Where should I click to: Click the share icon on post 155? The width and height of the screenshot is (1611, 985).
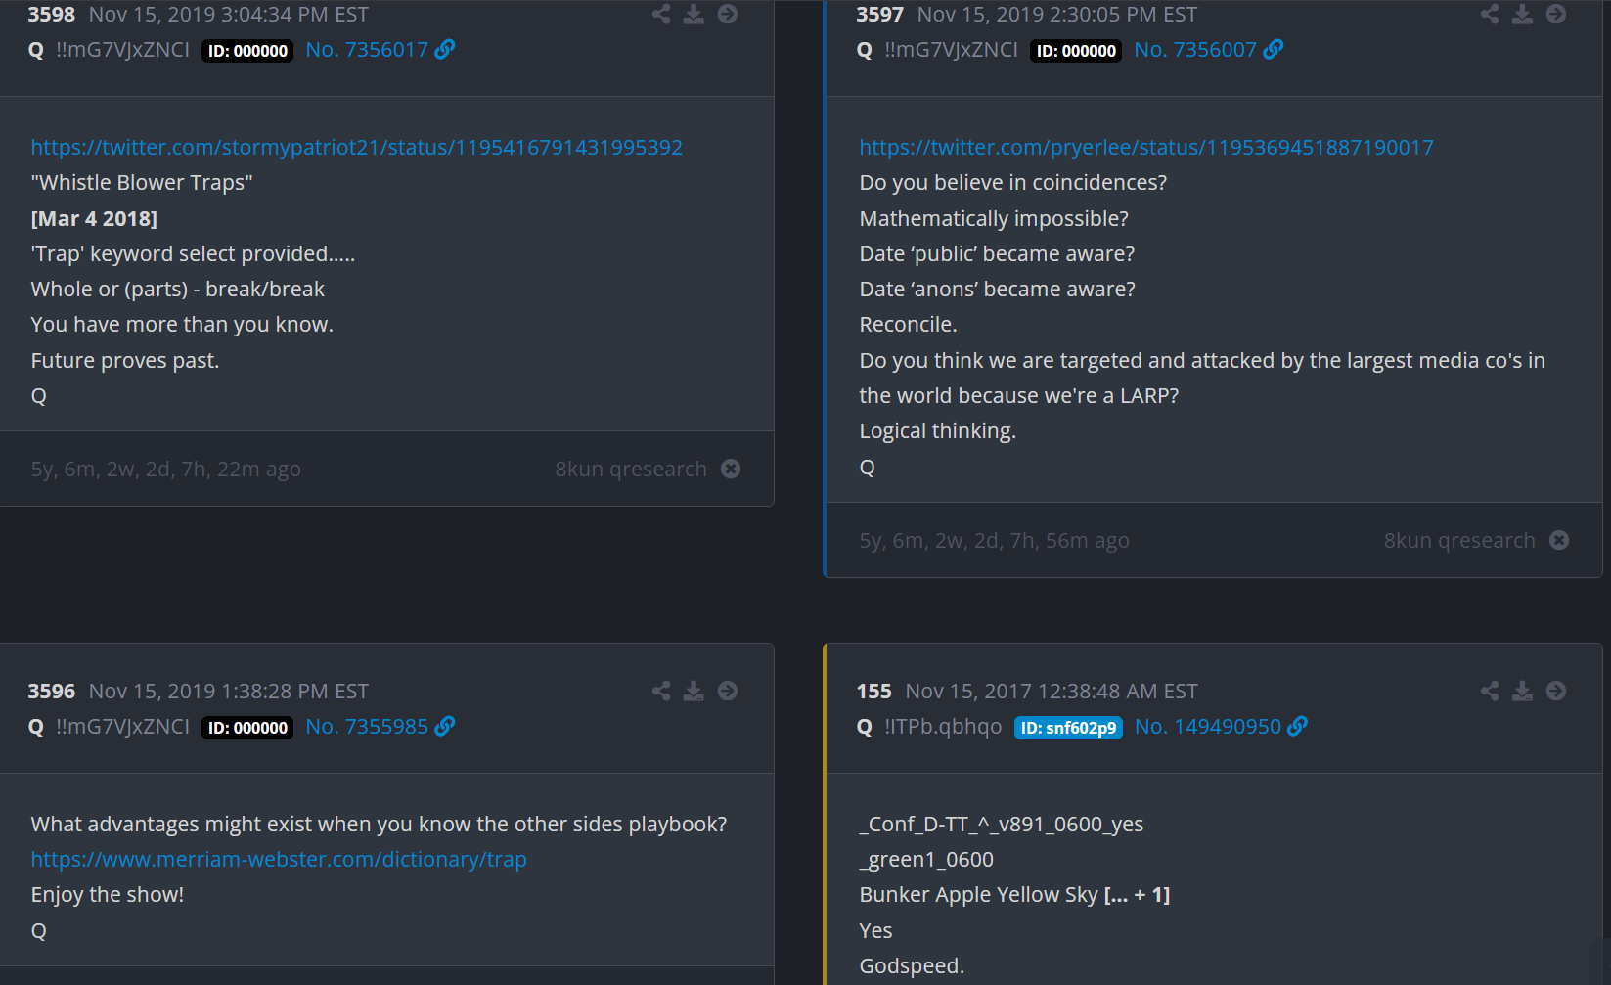[x=1490, y=691]
